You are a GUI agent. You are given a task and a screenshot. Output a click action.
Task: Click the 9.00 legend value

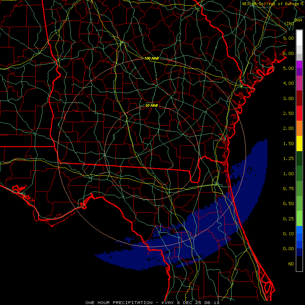tap(288, 38)
